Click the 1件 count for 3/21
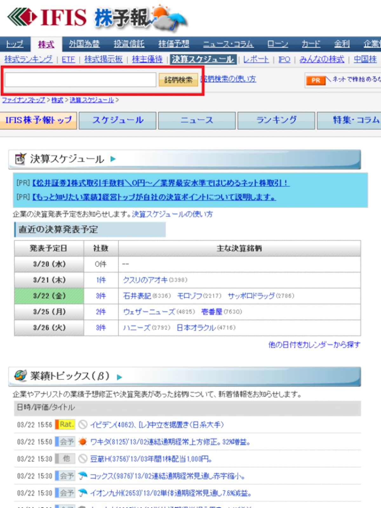381x508 pixels. click(x=101, y=280)
